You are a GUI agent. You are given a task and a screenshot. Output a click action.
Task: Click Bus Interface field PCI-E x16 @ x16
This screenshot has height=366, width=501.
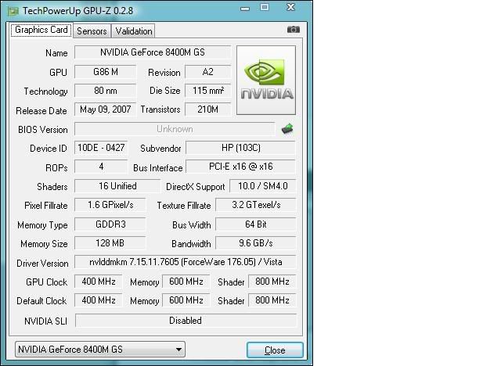[240, 167]
